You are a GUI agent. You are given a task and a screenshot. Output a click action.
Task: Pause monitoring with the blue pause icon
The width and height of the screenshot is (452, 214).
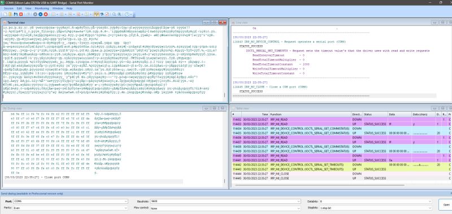click(40, 14)
